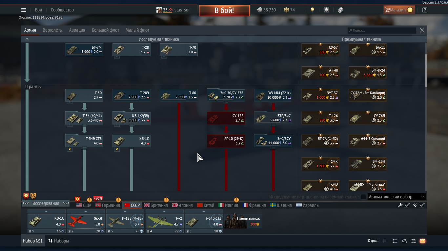
Task: Toggle helicopter research on ground vehicles checkbox
Action: 363,197
